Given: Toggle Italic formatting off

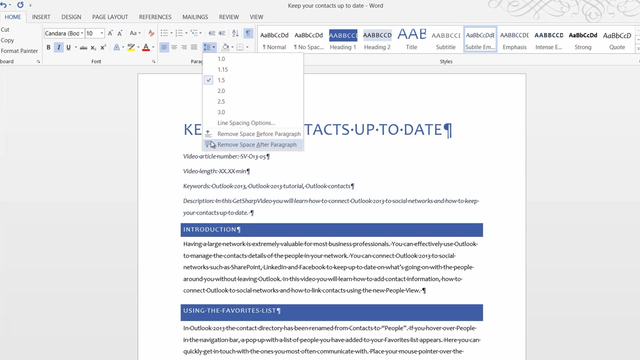Looking at the screenshot, I should [x=59, y=47].
